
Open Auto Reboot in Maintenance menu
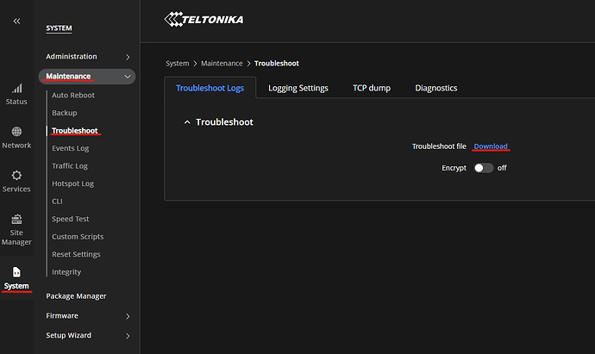[73, 95]
